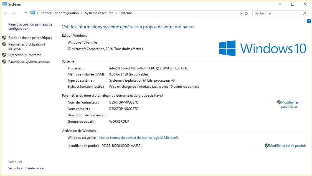Refresh the Système page
Viewport: 312px width, 176px height.
click(246, 13)
